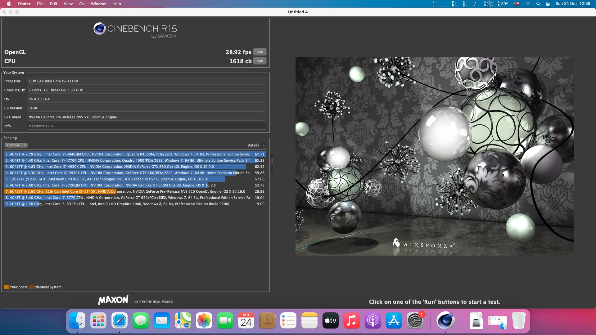Expand the ranking Details arrow
Viewport: 596px width, 335px height.
264,145
